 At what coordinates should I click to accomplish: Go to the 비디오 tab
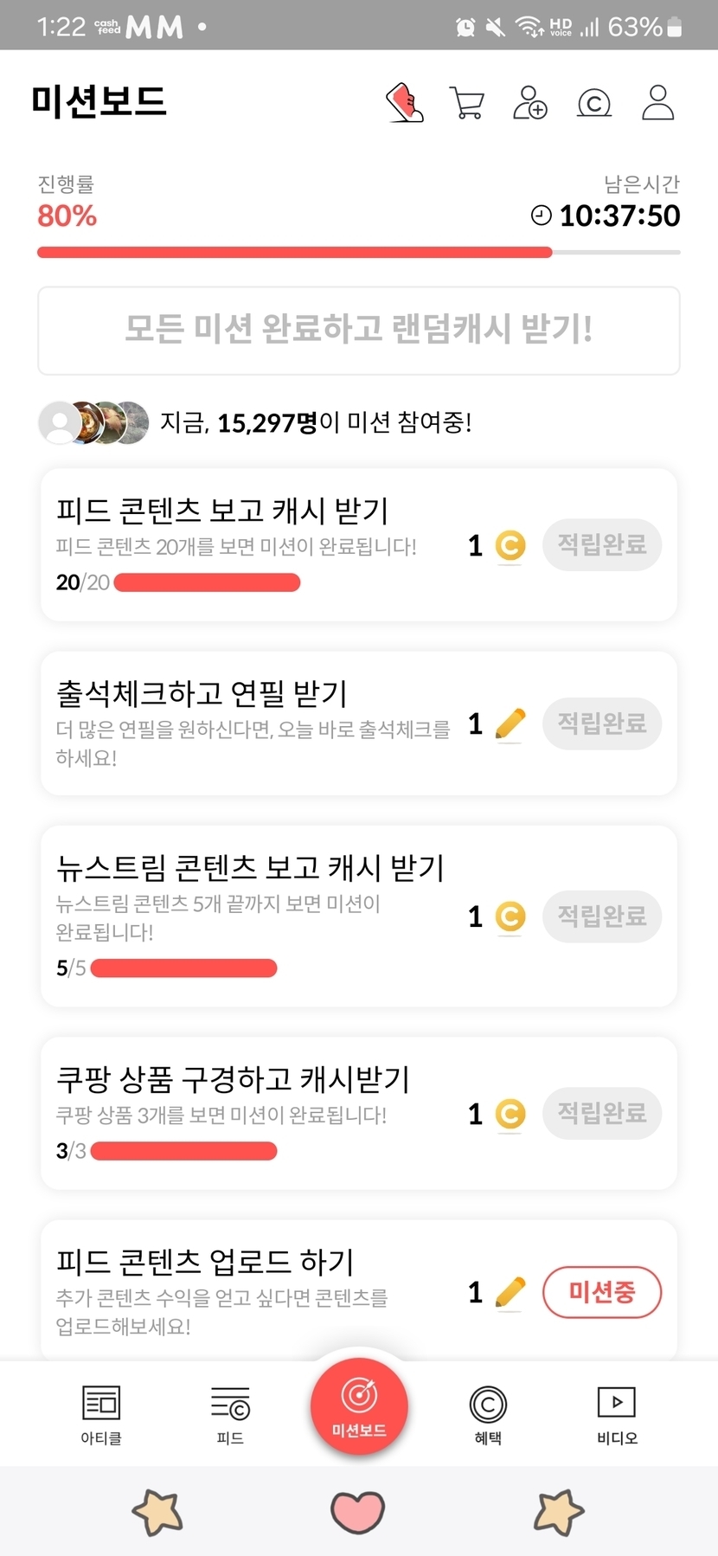click(617, 1414)
